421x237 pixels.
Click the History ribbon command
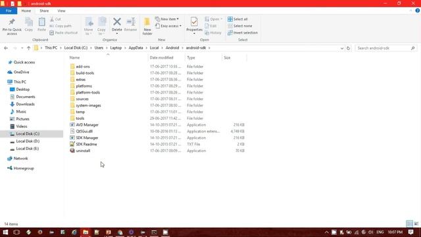point(213,32)
